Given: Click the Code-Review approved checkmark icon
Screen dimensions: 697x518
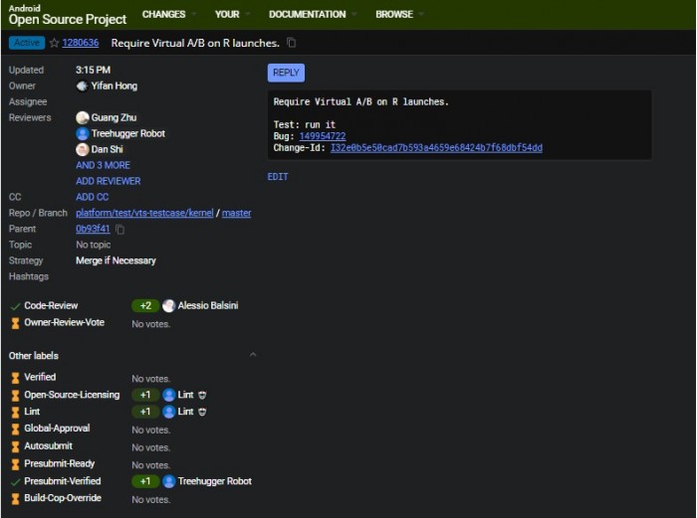Looking at the screenshot, I should tap(15, 306).
